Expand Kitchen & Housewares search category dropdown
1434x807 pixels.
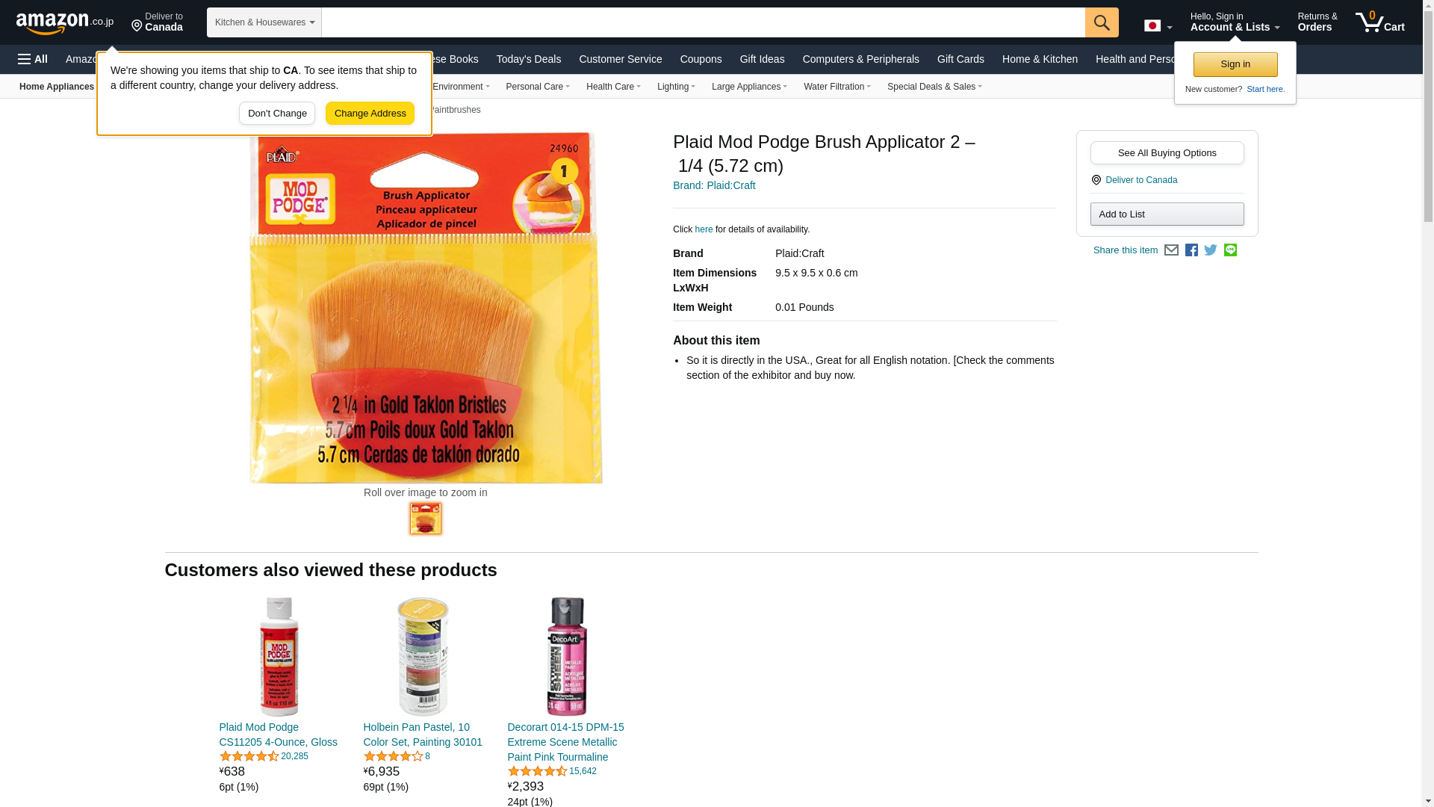pos(264,22)
